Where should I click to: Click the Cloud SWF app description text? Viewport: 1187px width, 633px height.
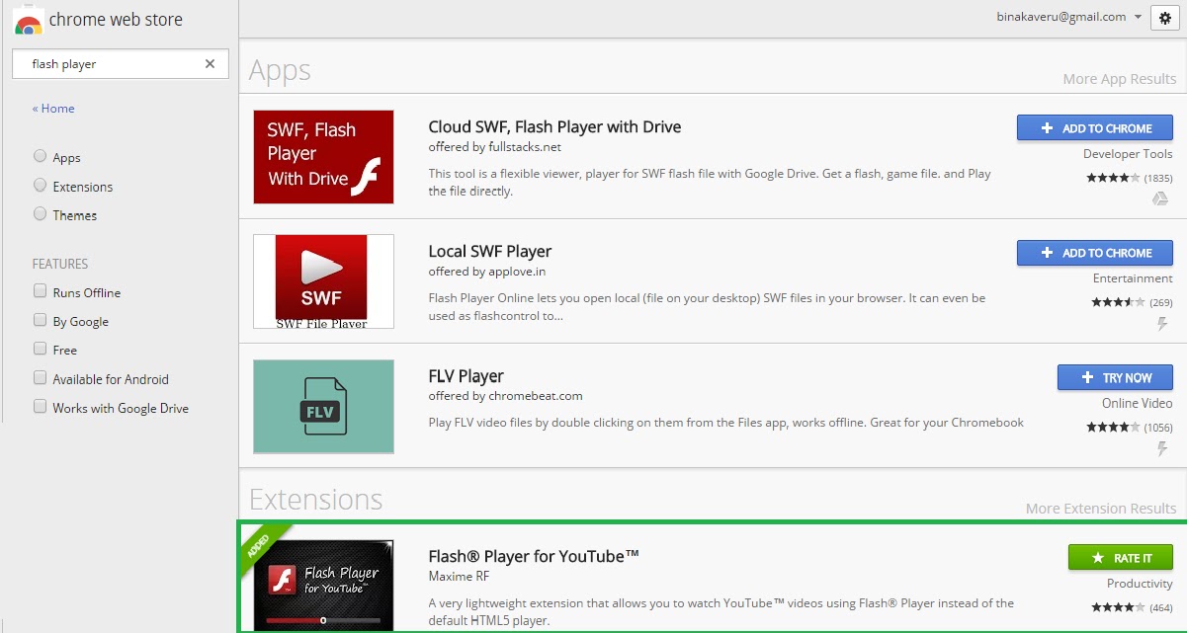710,183
